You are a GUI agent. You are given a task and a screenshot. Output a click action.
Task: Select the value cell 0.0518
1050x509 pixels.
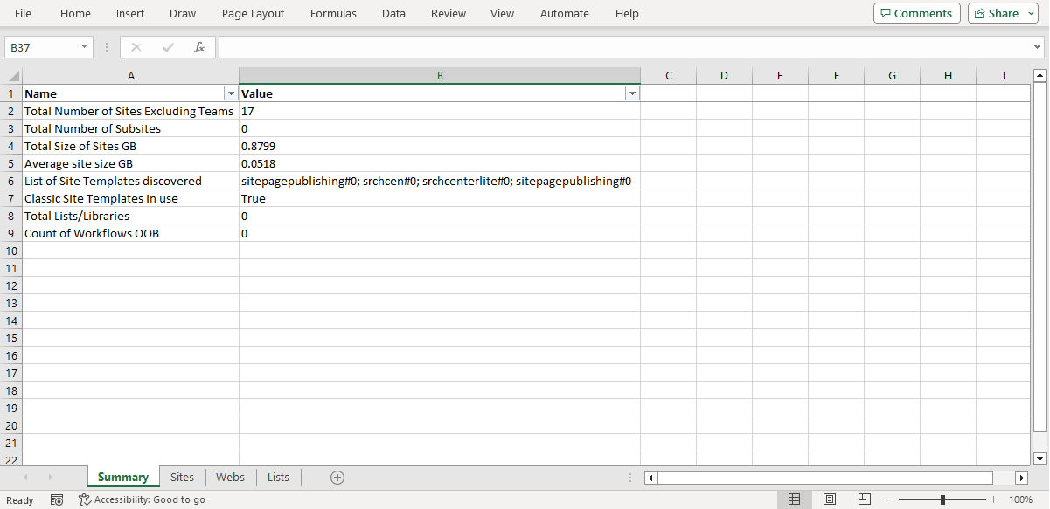440,163
